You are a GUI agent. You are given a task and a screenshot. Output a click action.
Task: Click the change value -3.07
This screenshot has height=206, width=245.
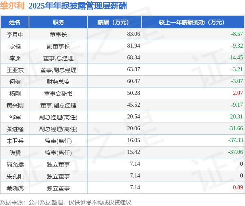(x=237, y=81)
